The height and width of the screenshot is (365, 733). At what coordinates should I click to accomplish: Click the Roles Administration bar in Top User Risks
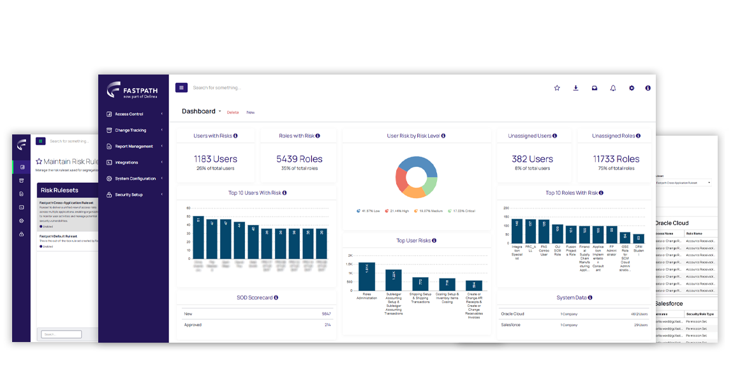pyautogui.click(x=367, y=277)
